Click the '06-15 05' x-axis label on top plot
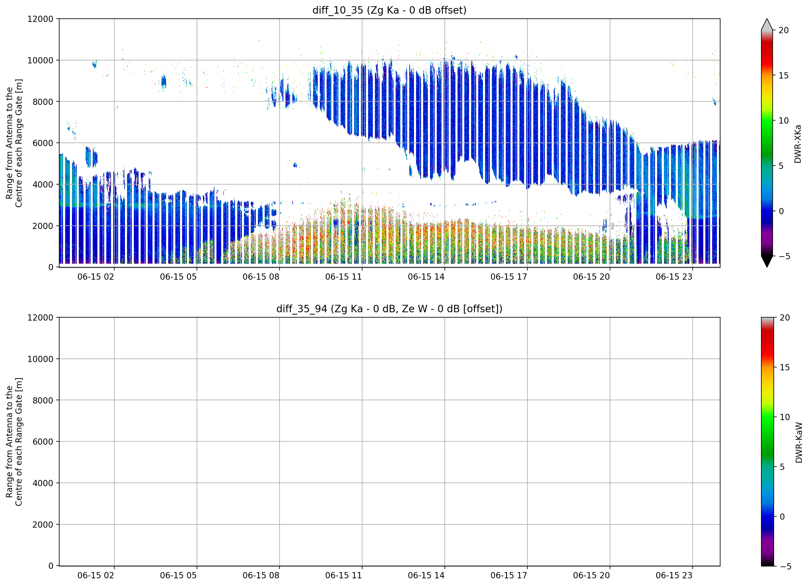This screenshot has height=586, width=809. point(178,277)
